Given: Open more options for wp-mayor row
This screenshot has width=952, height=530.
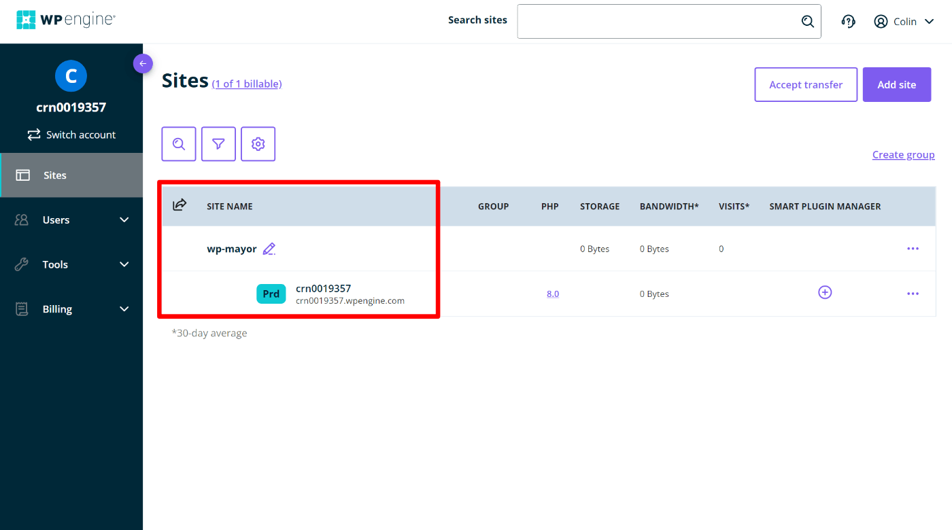Looking at the screenshot, I should (913, 249).
